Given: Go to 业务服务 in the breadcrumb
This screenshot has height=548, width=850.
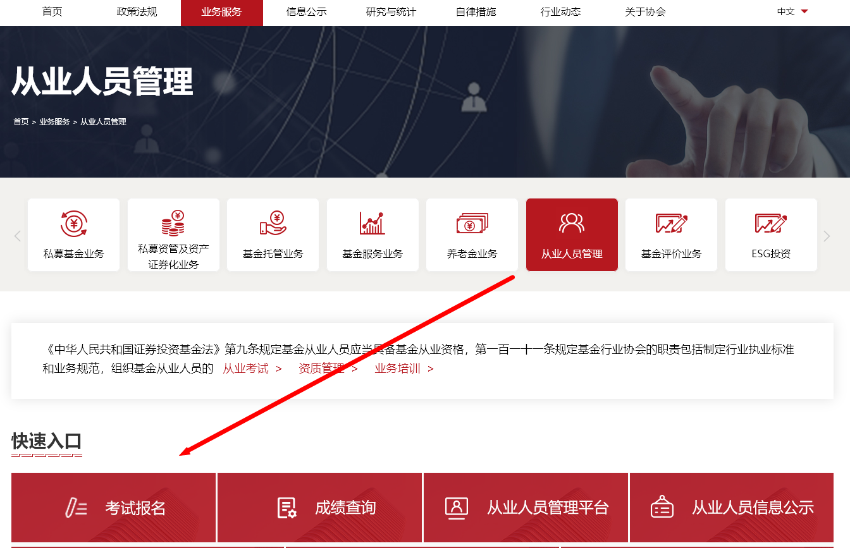Looking at the screenshot, I should point(54,122).
